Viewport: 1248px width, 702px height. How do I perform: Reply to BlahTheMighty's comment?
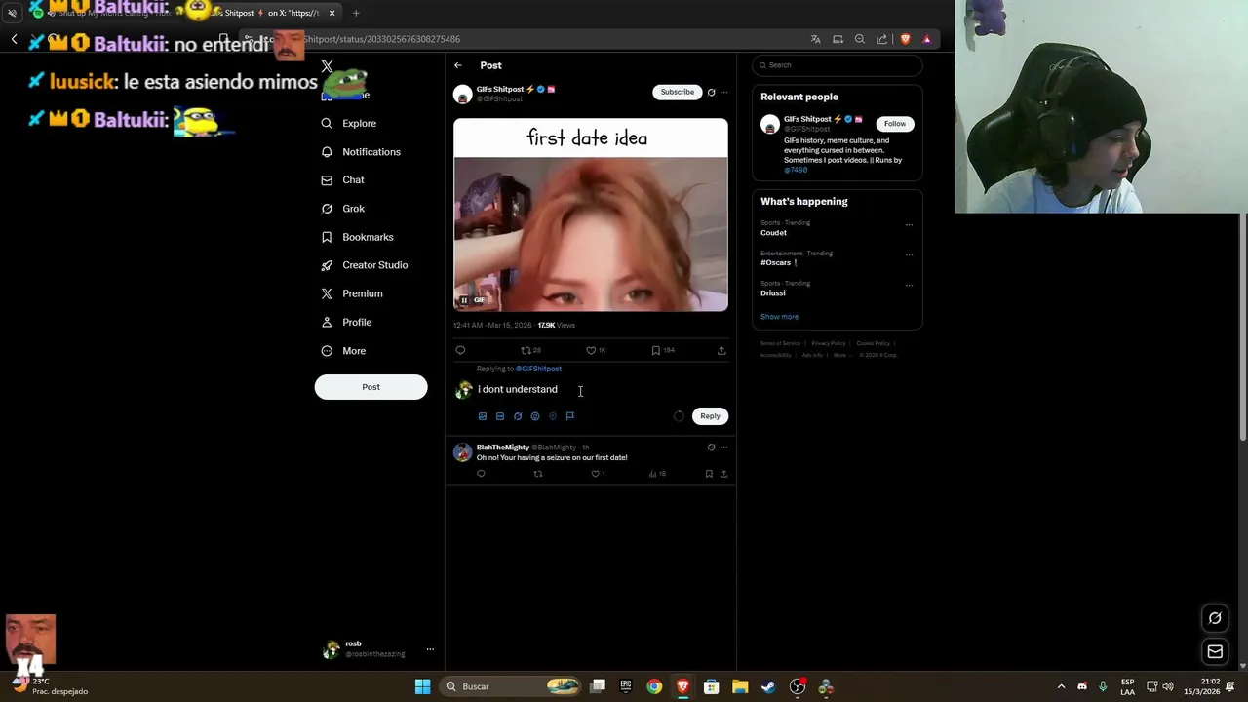pos(481,474)
